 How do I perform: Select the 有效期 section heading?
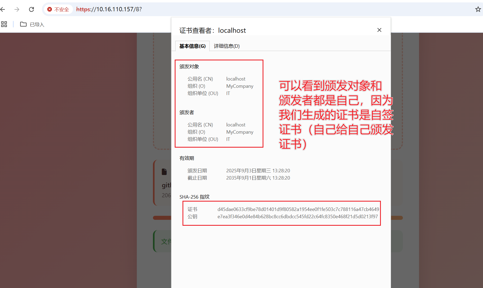coord(187,158)
